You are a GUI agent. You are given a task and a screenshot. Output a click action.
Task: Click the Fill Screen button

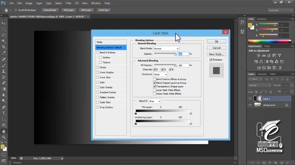(86, 10)
